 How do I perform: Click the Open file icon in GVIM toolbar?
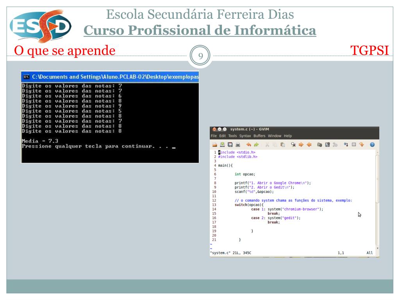[x=214, y=145]
